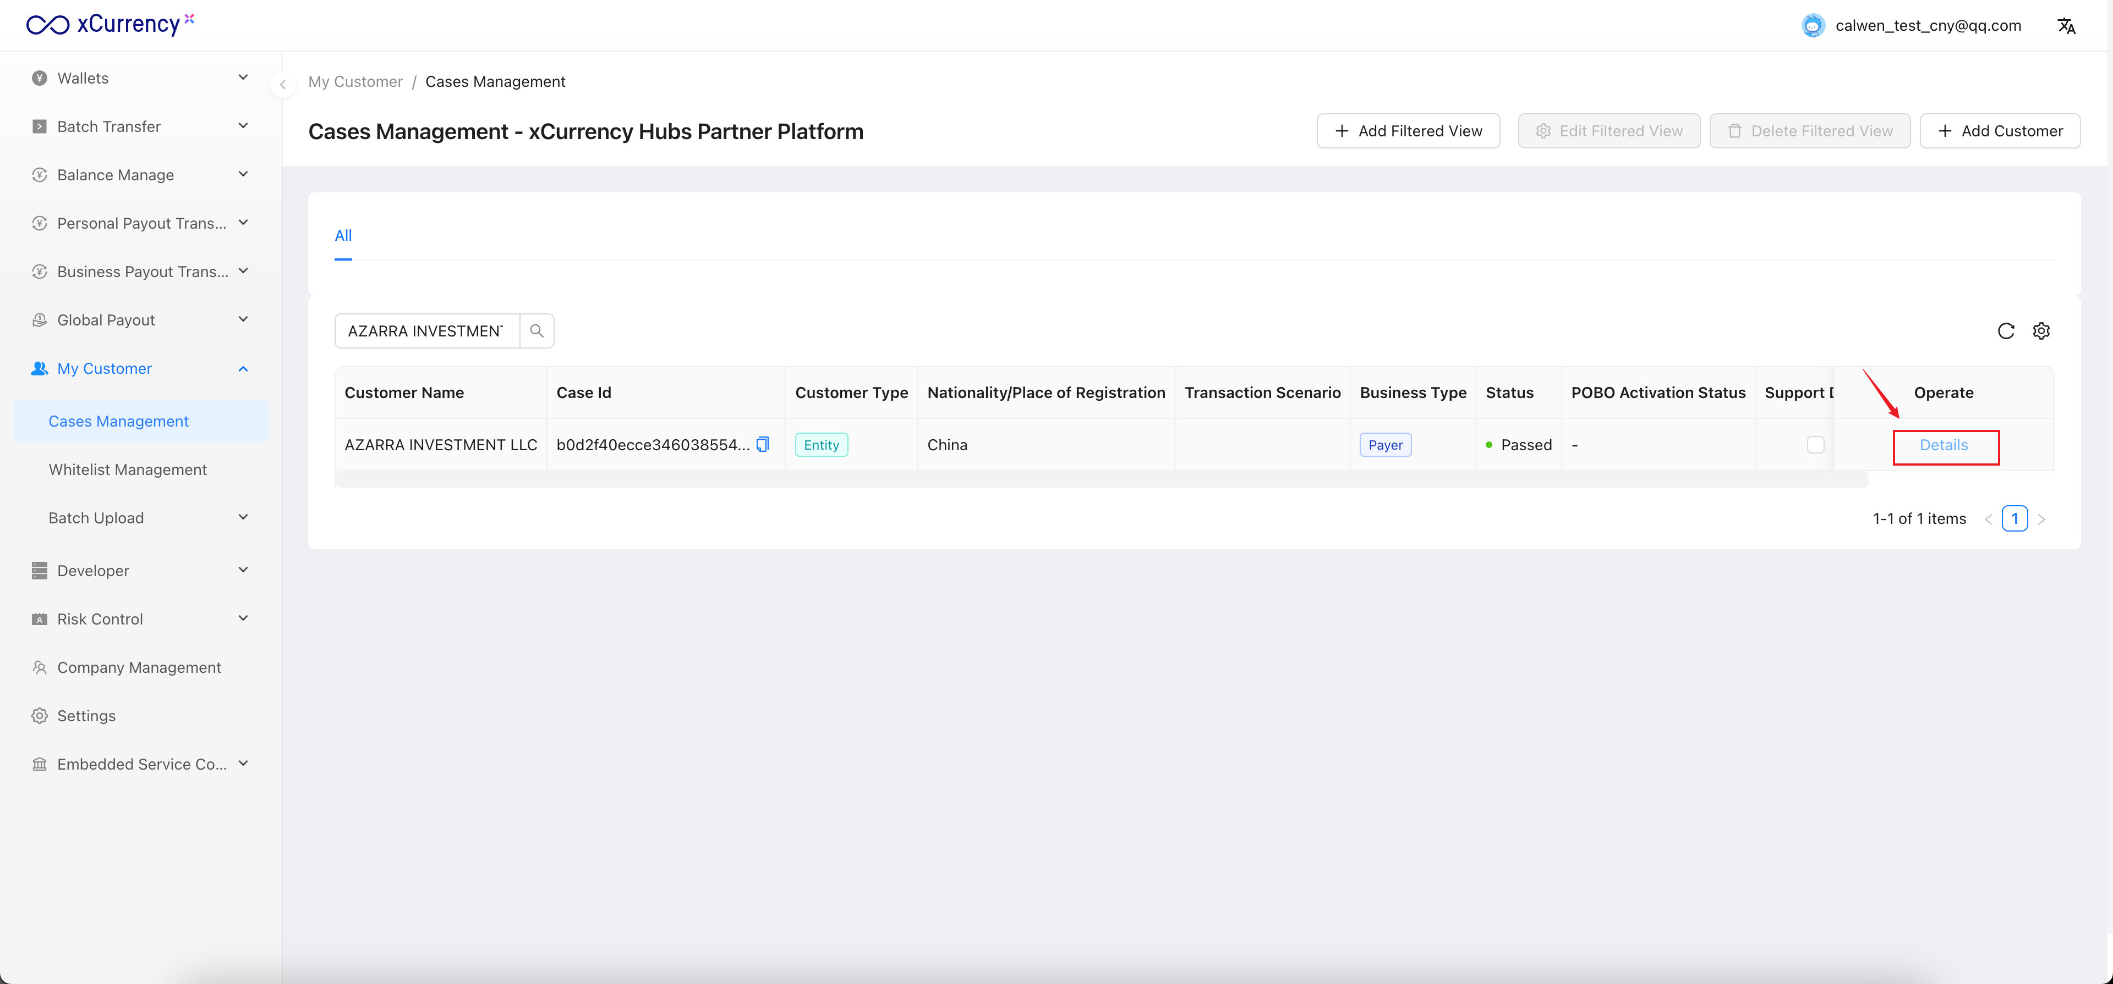Copy the Case Id with copy icon
The height and width of the screenshot is (984, 2113).
coord(762,444)
